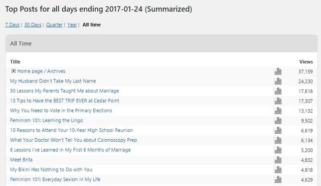321x186 pixels.
Task: View stats chart for My Bikini post
Action: point(278,170)
